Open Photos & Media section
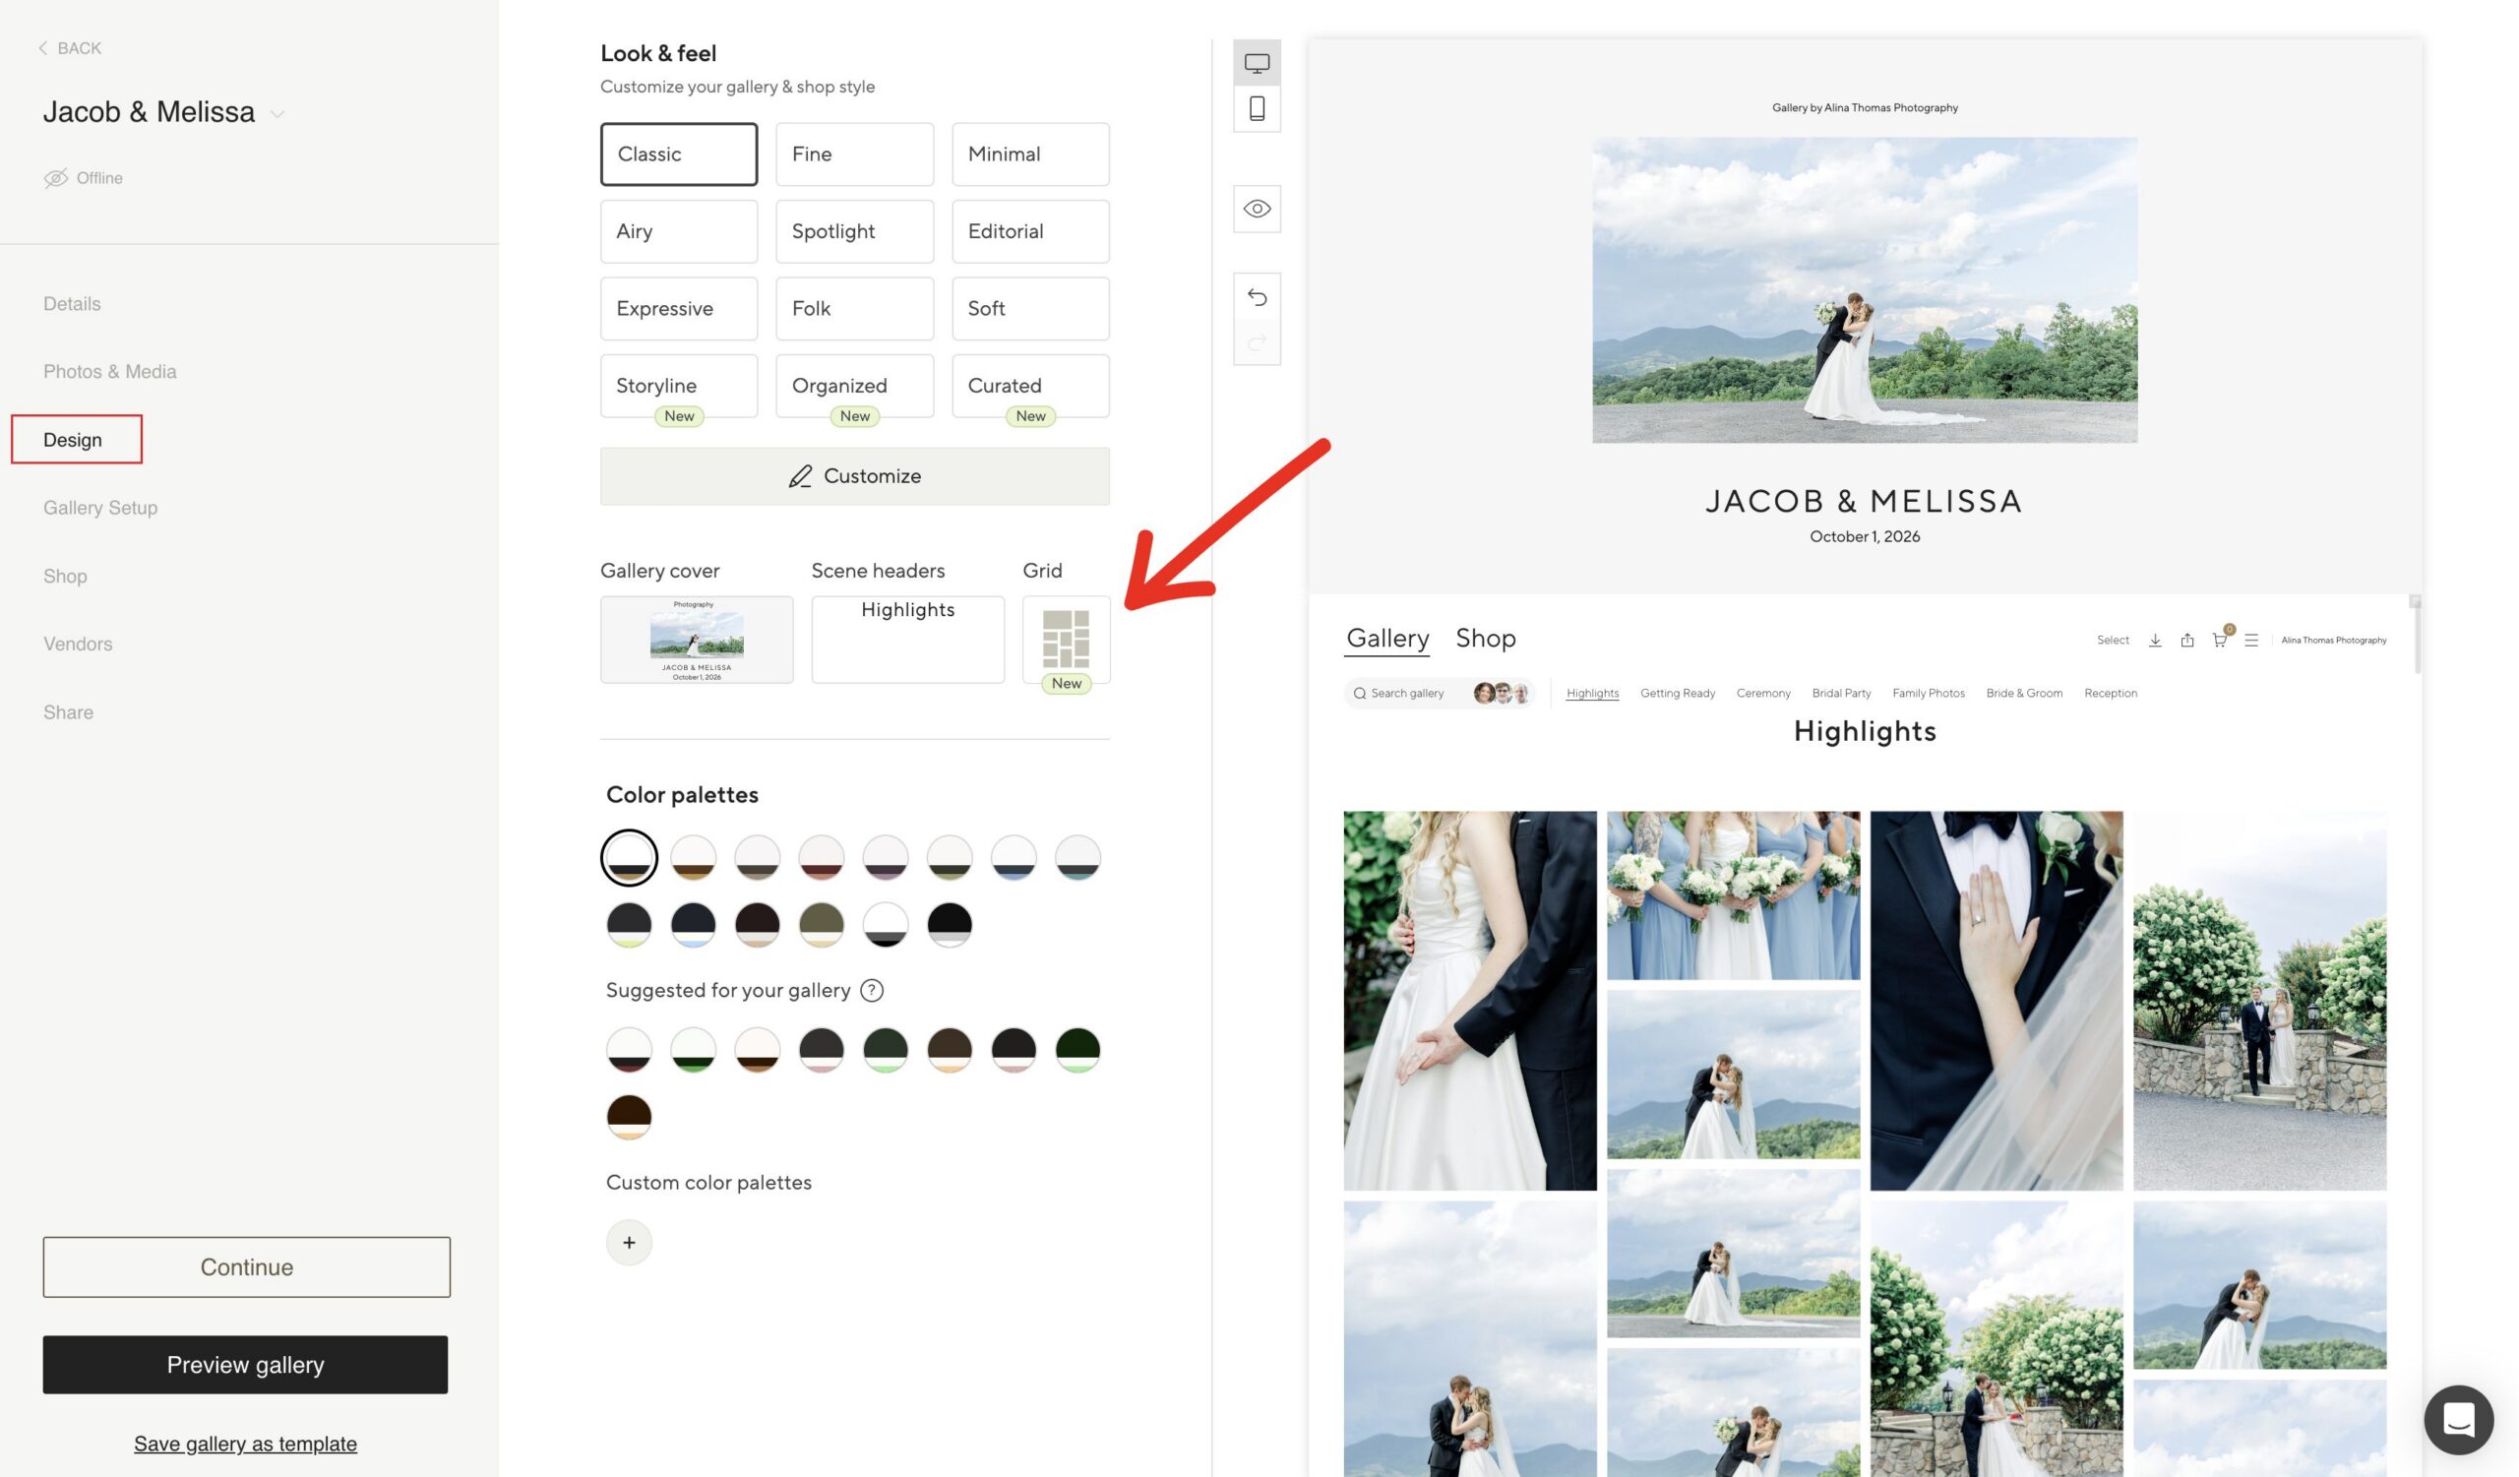This screenshot has width=2519, height=1477. [110, 372]
